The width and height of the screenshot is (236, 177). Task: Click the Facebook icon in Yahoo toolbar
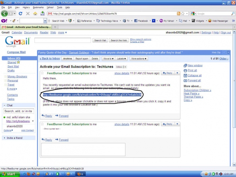(136, 21)
